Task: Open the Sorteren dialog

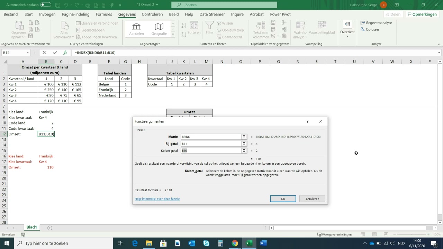Action: coord(194,28)
